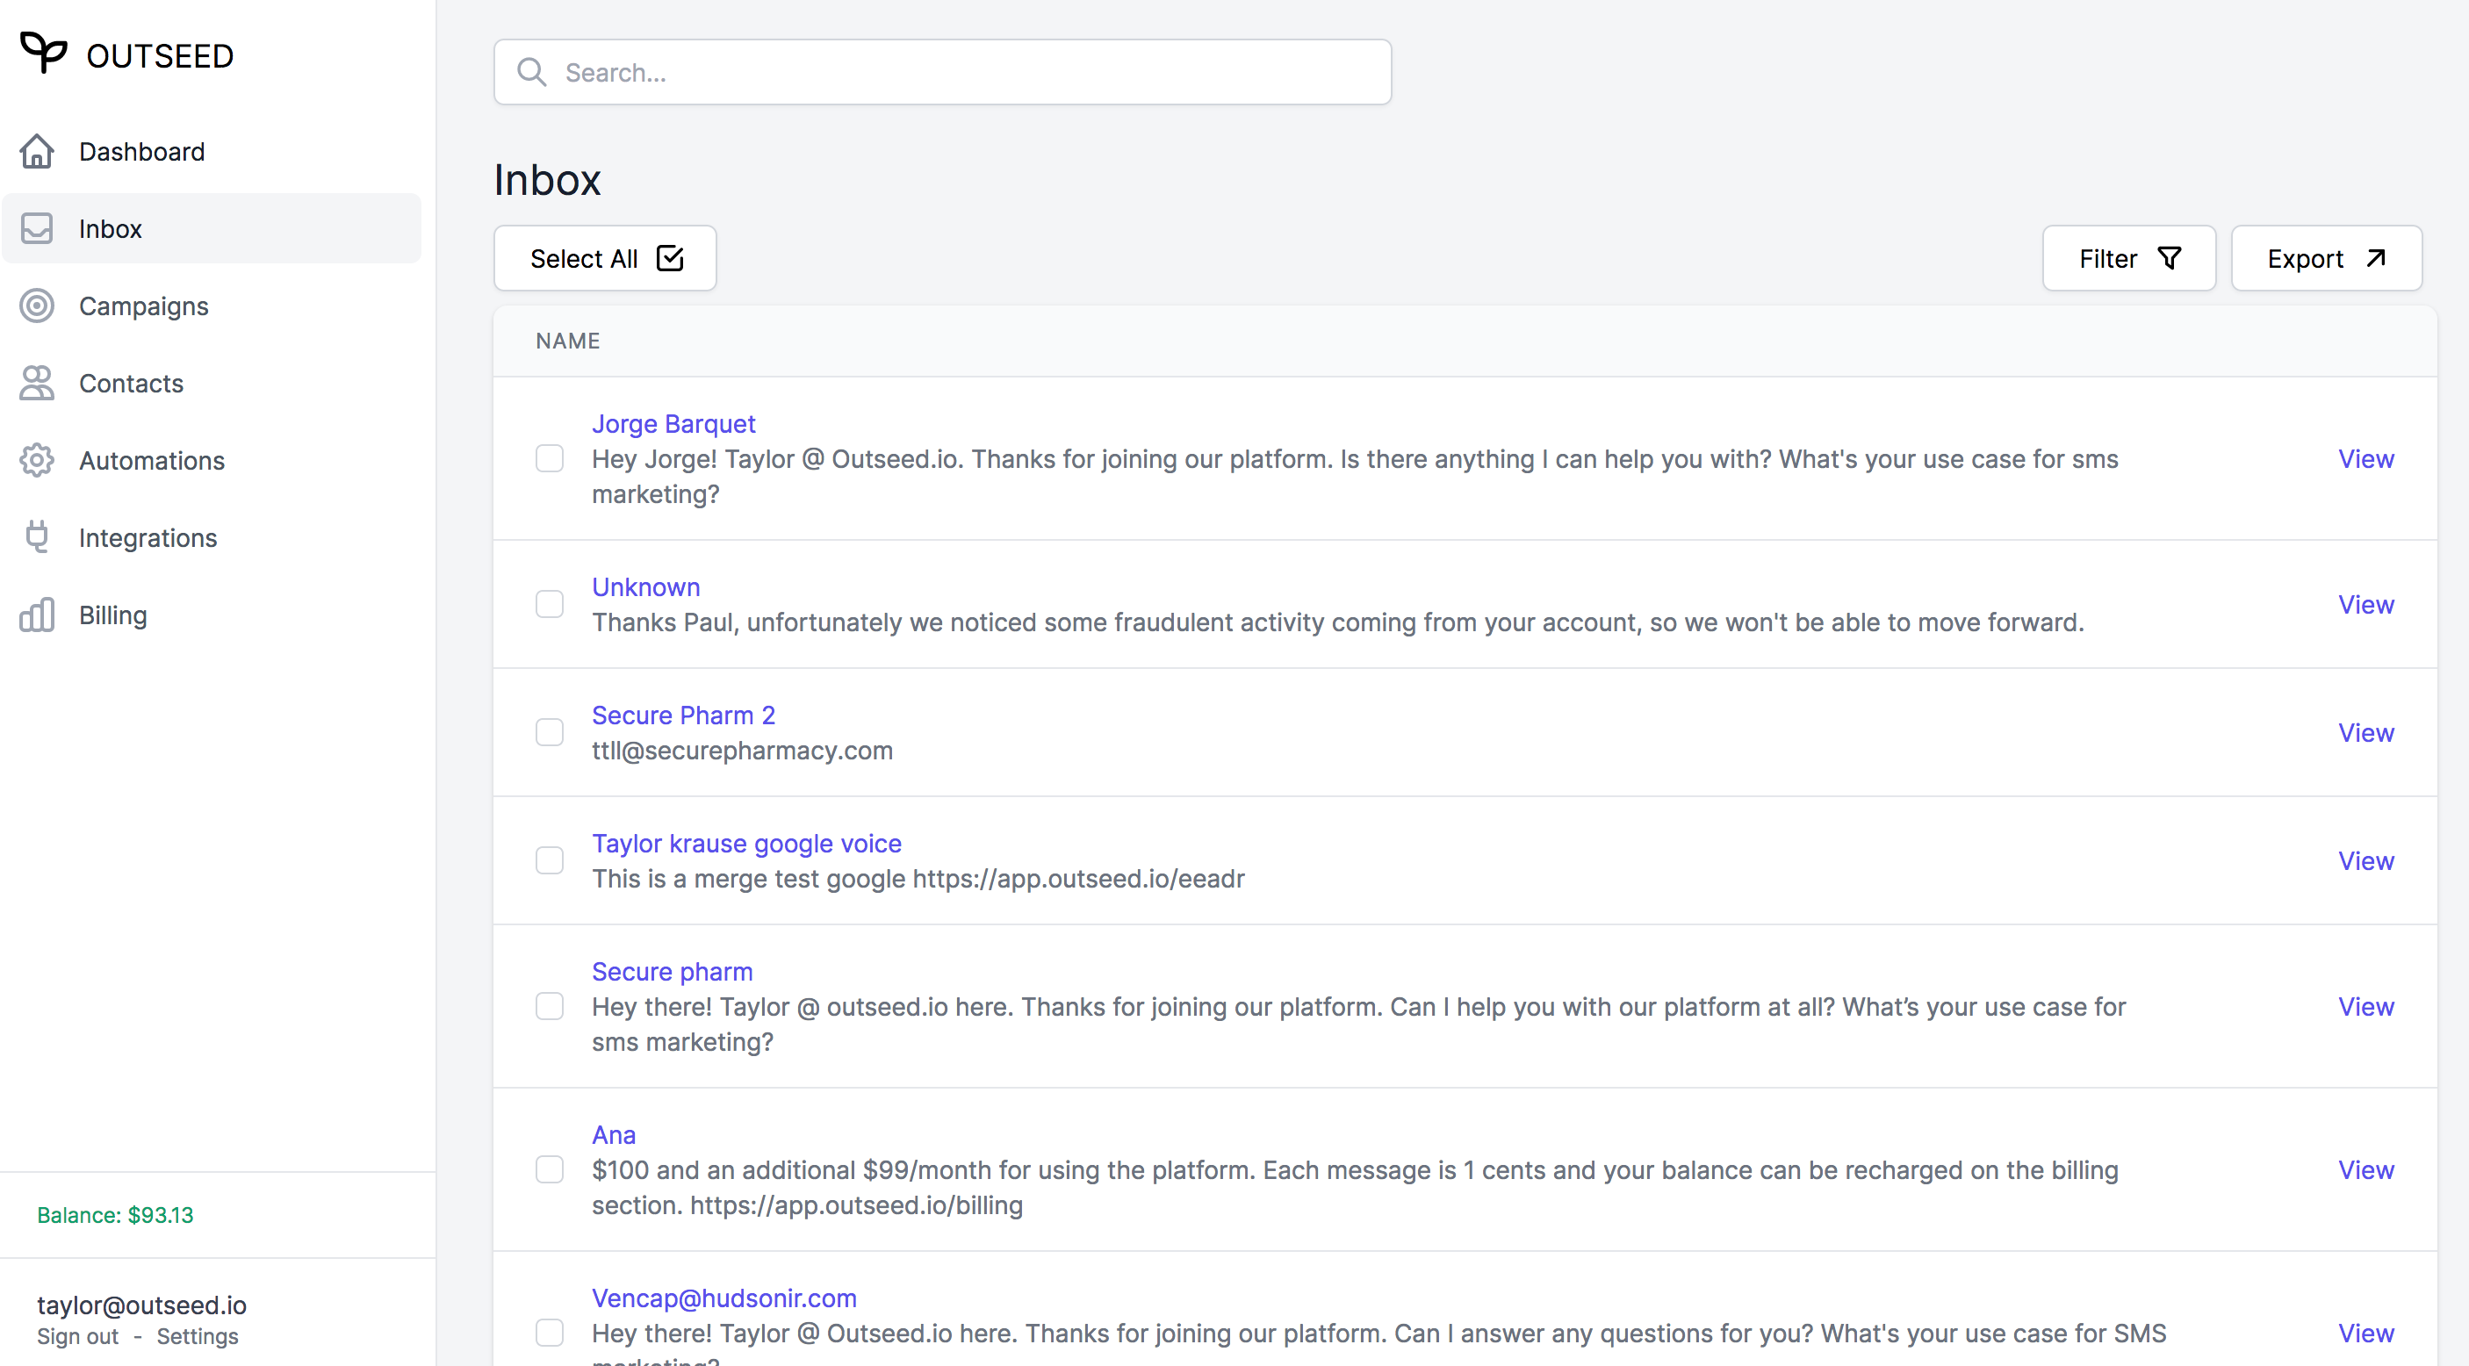2469x1366 pixels.
Task: Tick the Secure Pharm 2 checkbox
Action: coord(549,732)
